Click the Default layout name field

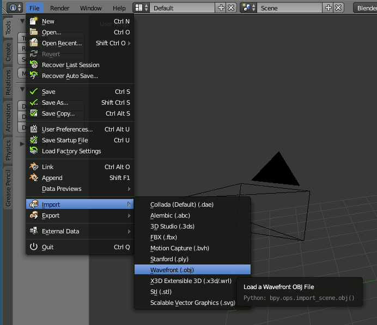(x=183, y=8)
